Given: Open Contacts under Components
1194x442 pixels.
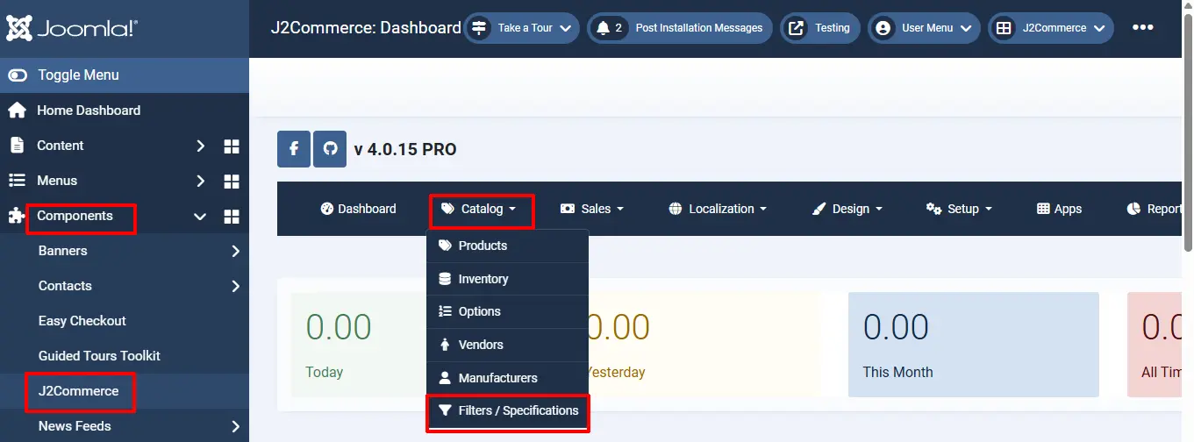Looking at the screenshot, I should point(65,286).
